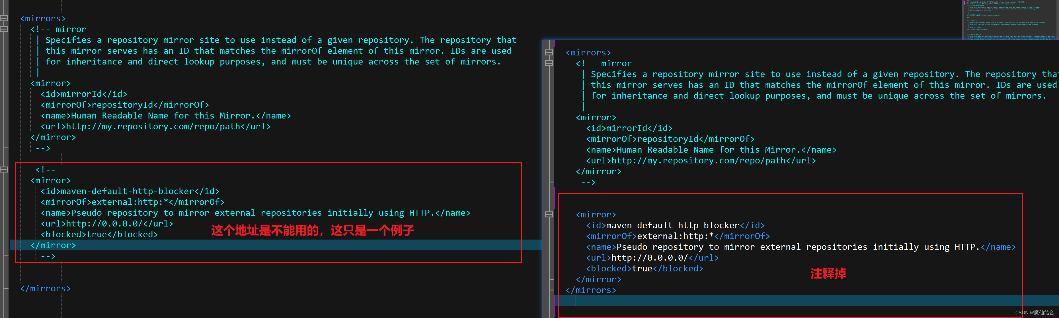
Task: Click the <blocked>true</blocked> line in right editor
Action: [x=645, y=268]
